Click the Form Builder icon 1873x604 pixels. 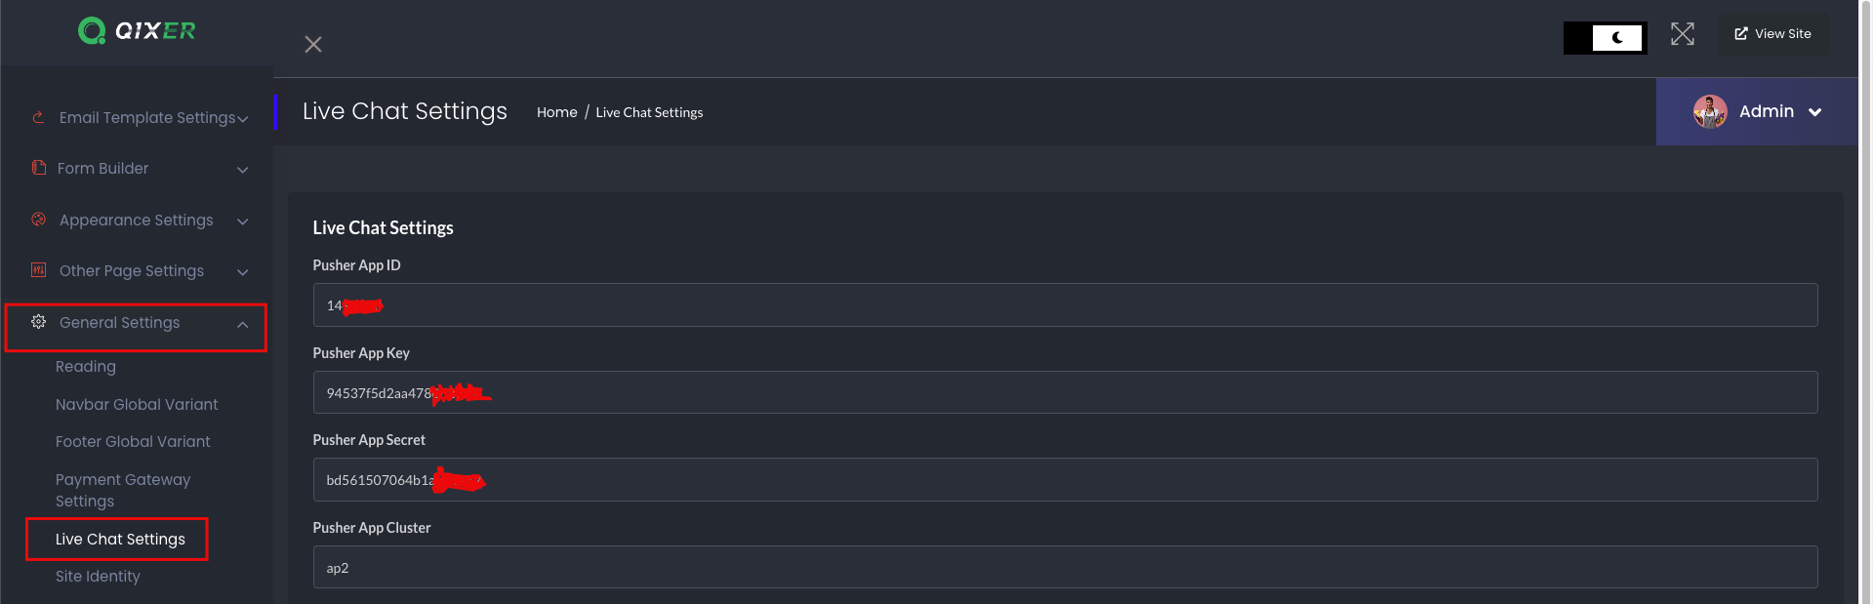click(39, 168)
